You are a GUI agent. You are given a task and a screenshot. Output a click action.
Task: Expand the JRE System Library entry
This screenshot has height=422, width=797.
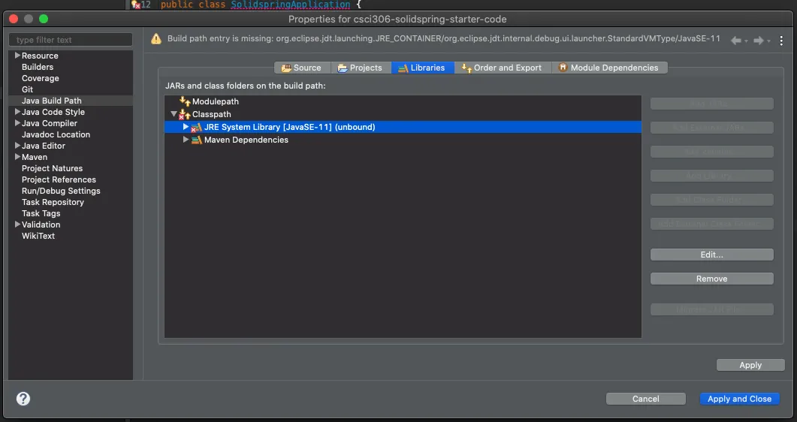click(x=186, y=127)
